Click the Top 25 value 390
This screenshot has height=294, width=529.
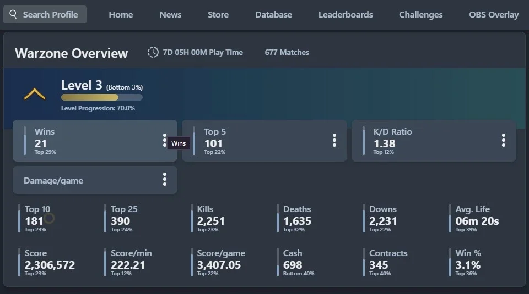[x=121, y=221]
